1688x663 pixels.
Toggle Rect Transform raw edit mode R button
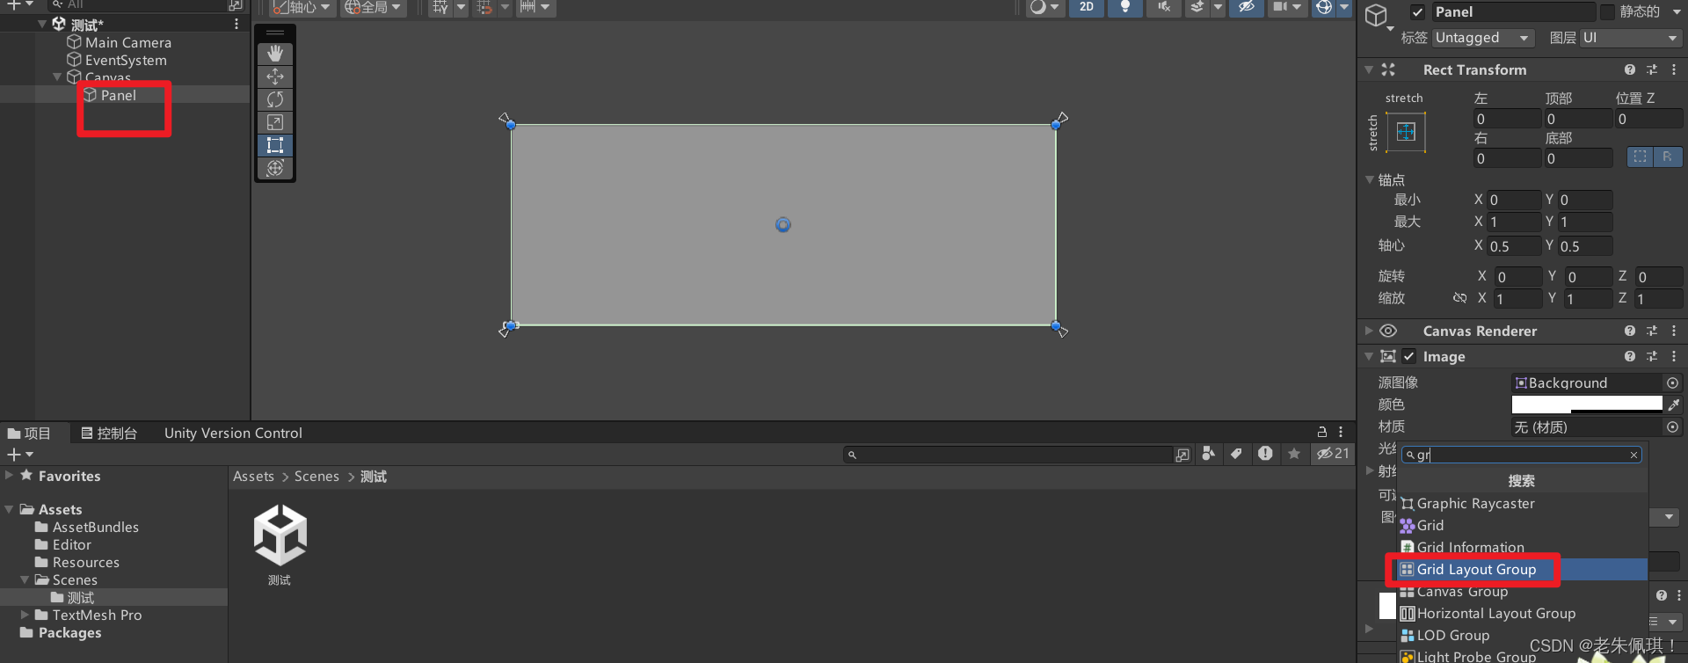pos(1667,157)
